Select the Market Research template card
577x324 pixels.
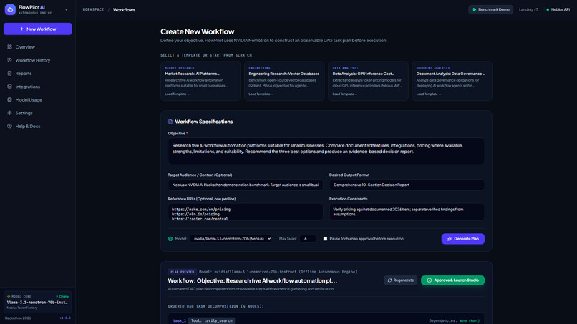200,81
